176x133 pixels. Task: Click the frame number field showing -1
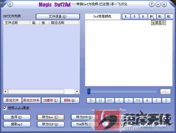(165, 92)
